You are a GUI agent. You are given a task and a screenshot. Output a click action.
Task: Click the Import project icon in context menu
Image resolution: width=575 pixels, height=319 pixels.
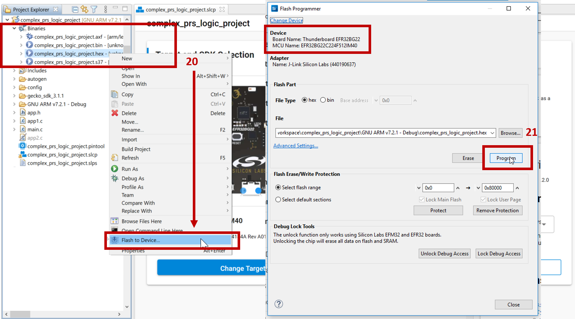[129, 139]
